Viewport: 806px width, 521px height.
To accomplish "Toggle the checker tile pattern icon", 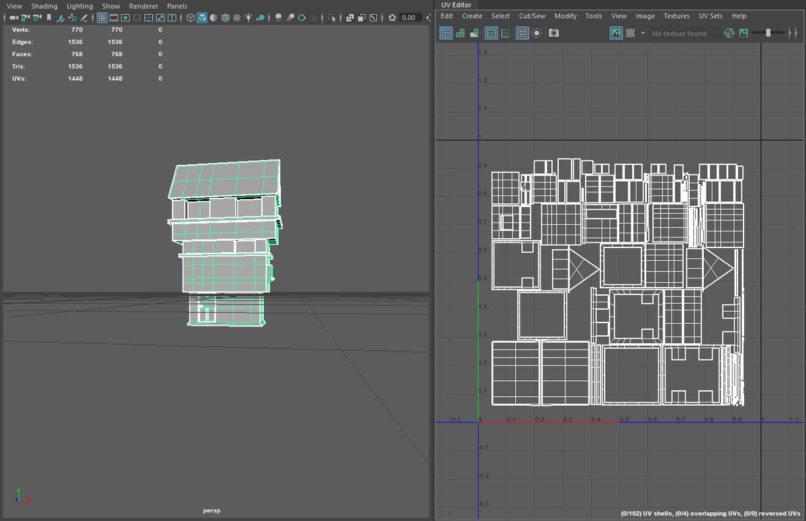I will (630, 33).
